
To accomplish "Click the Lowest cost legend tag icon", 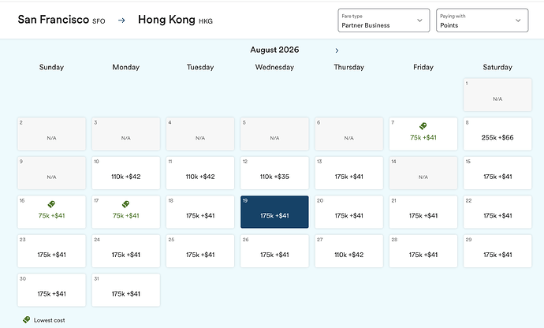I will click(x=26, y=319).
